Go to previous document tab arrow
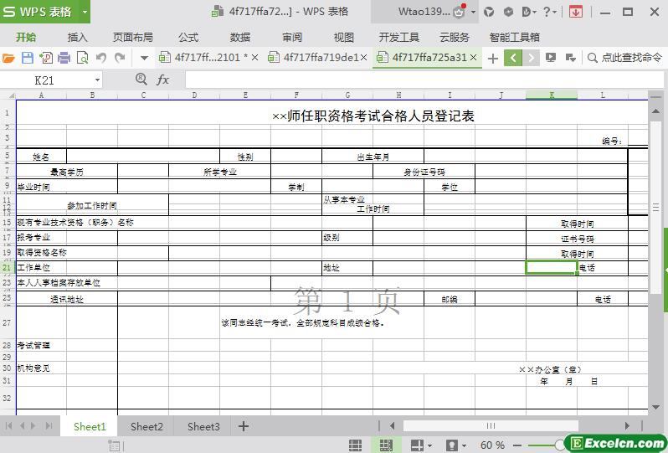Viewport: 668px width, 453px height. click(513, 58)
